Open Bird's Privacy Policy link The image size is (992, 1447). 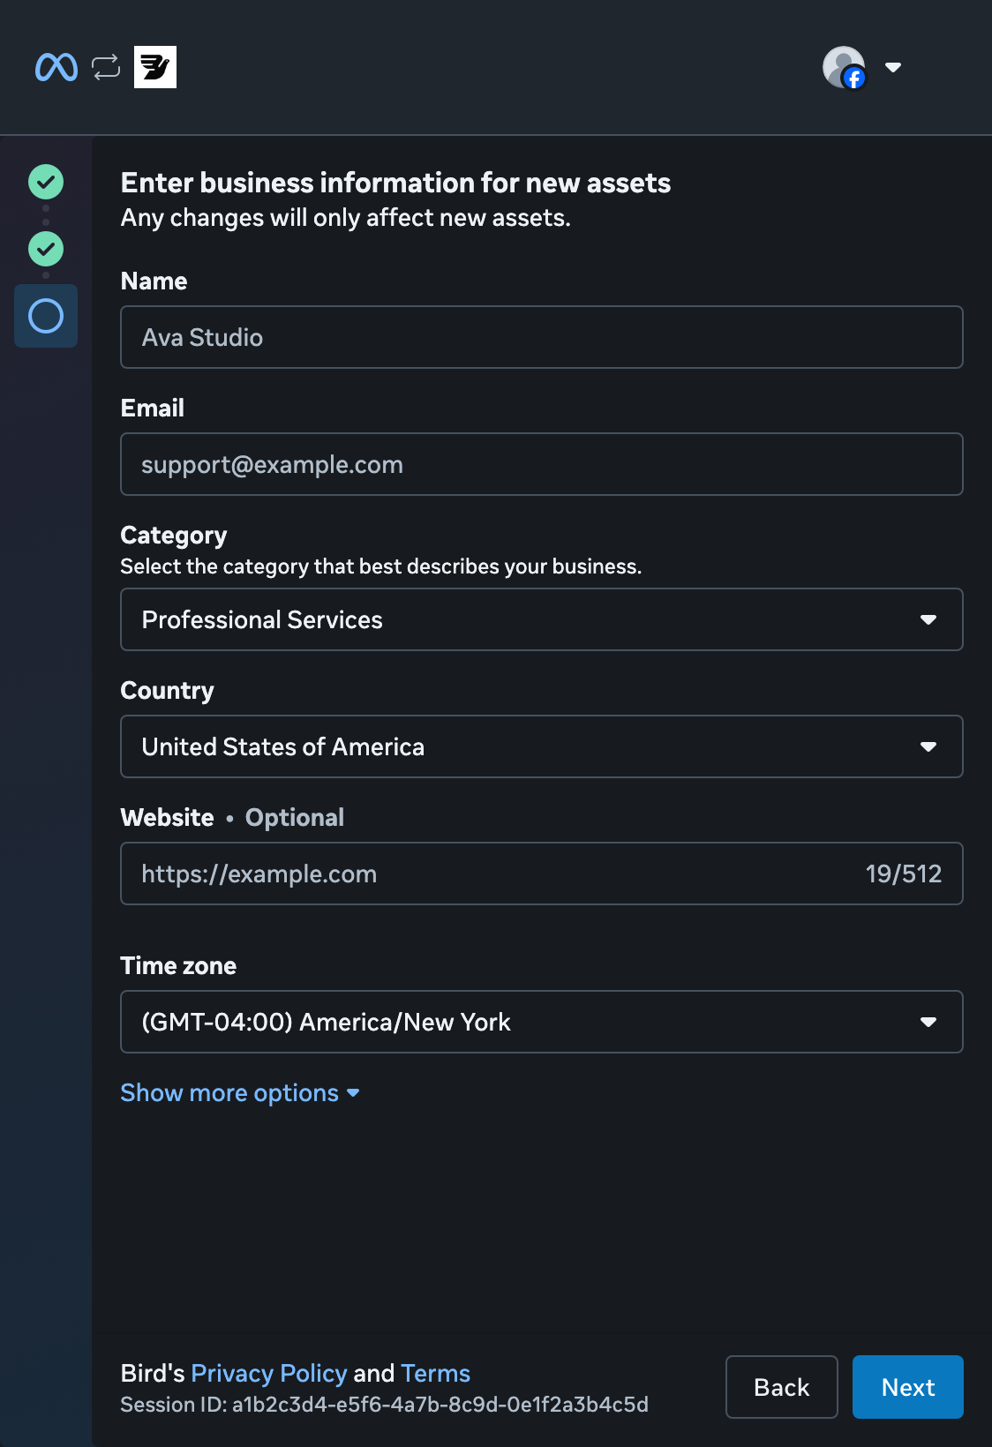269,1373
